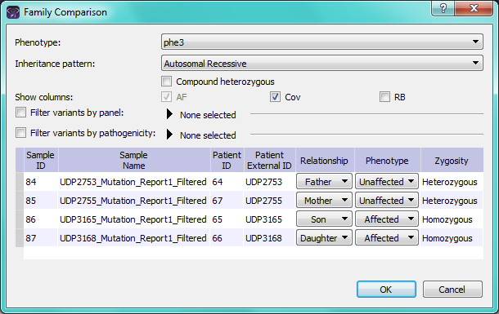The height and width of the screenshot is (314, 499).
Task: Enable the RB column checkbox
Action: [384, 97]
